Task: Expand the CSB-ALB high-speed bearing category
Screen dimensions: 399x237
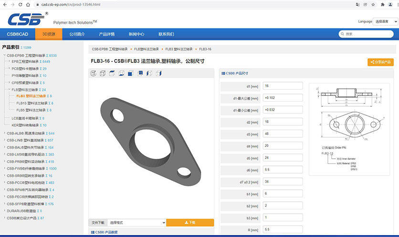Action: click(x=4, y=133)
